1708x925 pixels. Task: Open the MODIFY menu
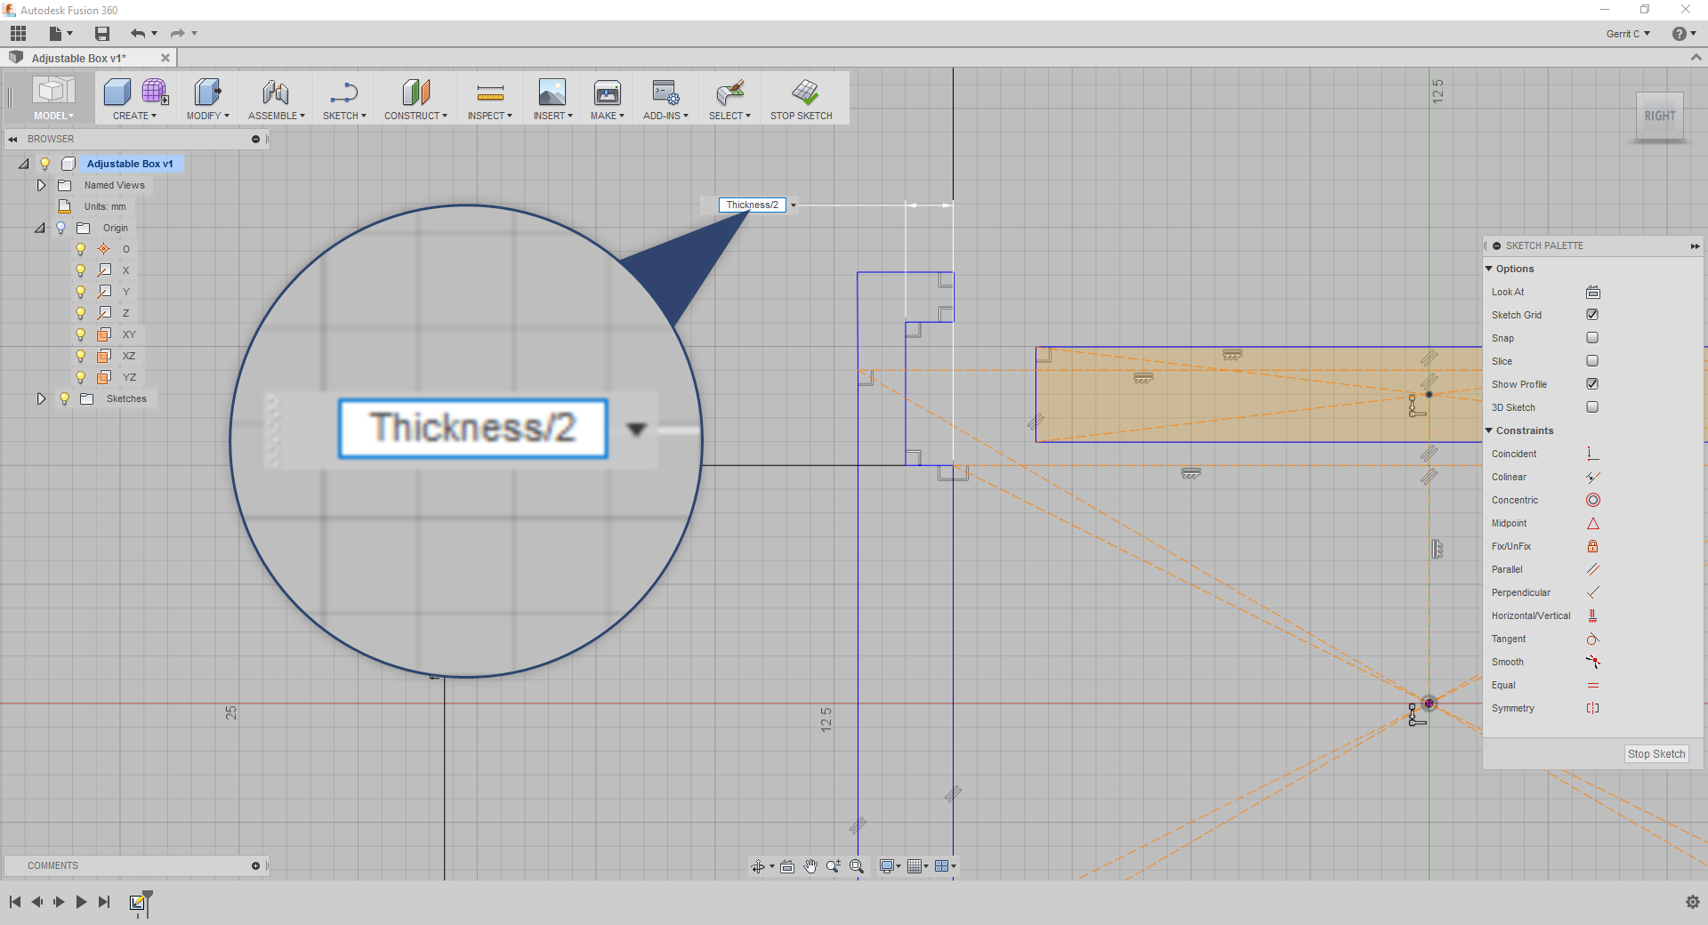pos(207,116)
